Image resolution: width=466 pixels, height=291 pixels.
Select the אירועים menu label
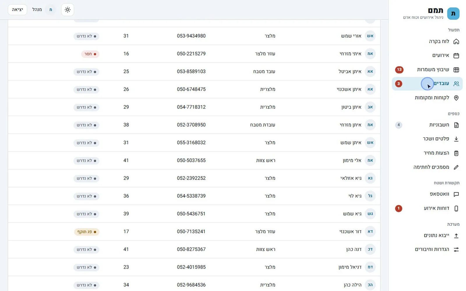pyautogui.click(x=441, y=55)
